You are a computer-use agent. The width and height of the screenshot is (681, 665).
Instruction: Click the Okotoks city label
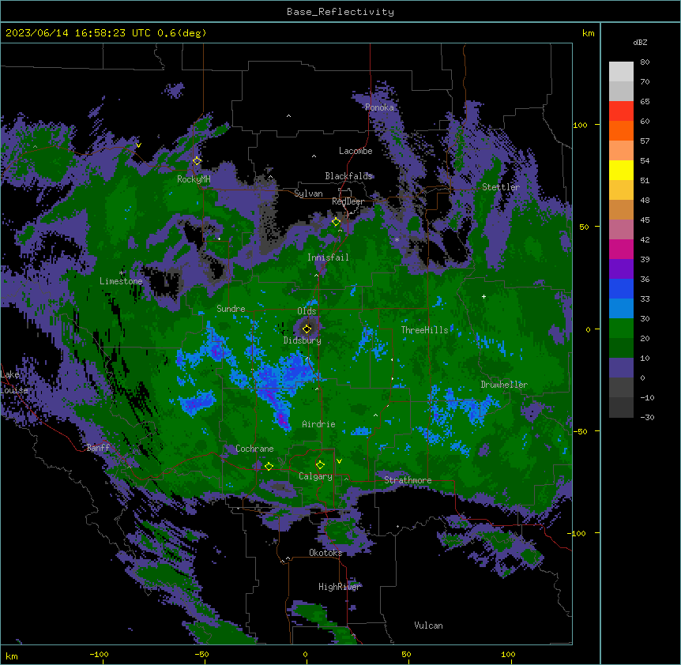coord(325,553)
